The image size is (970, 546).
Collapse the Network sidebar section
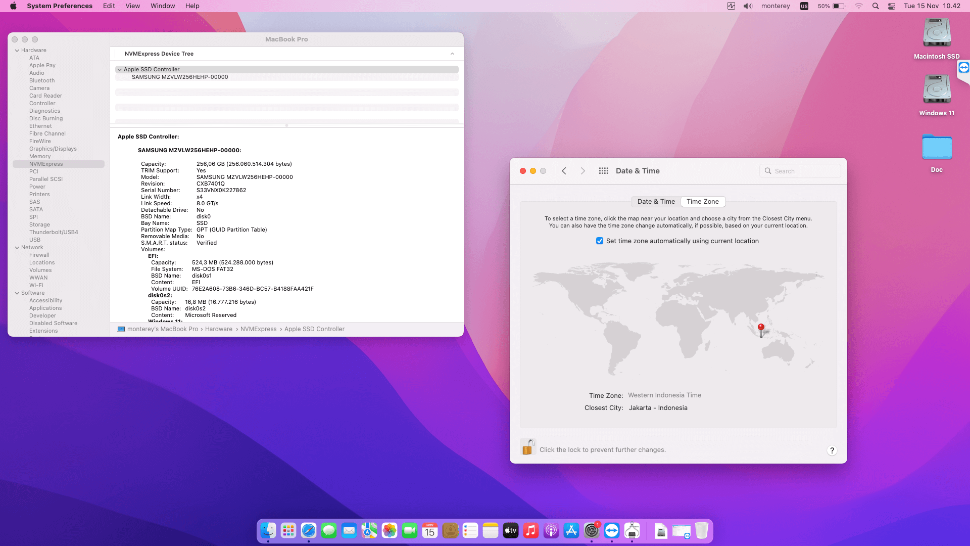pos(17,248)
